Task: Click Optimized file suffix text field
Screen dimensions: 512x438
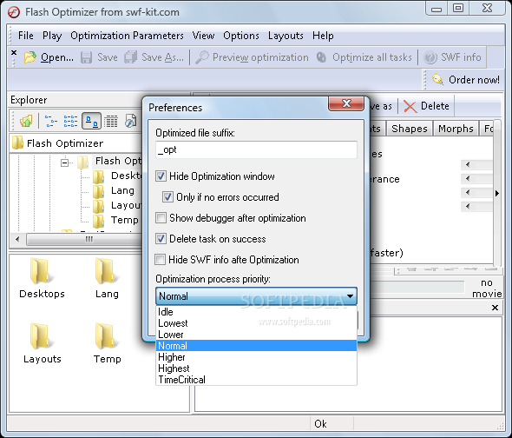Action: click(x=256, y=149)
